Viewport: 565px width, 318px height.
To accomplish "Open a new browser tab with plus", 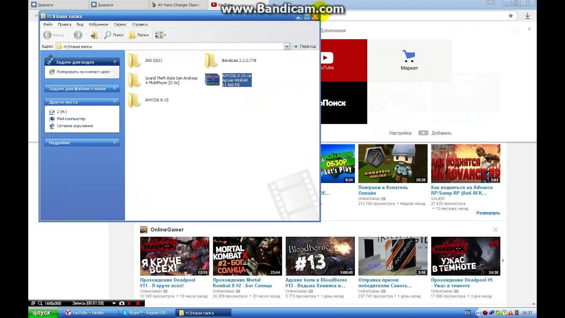I will [274, 5].
